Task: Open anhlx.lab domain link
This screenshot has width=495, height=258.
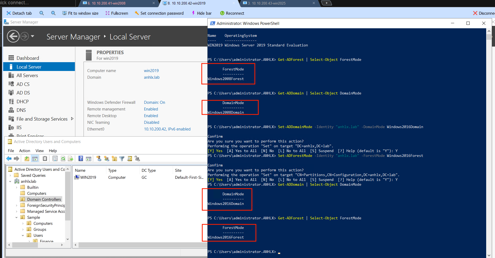Action: 152,77
